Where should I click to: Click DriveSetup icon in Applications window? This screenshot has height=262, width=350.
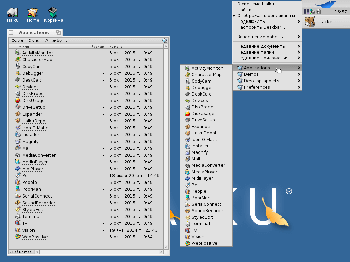18,107
